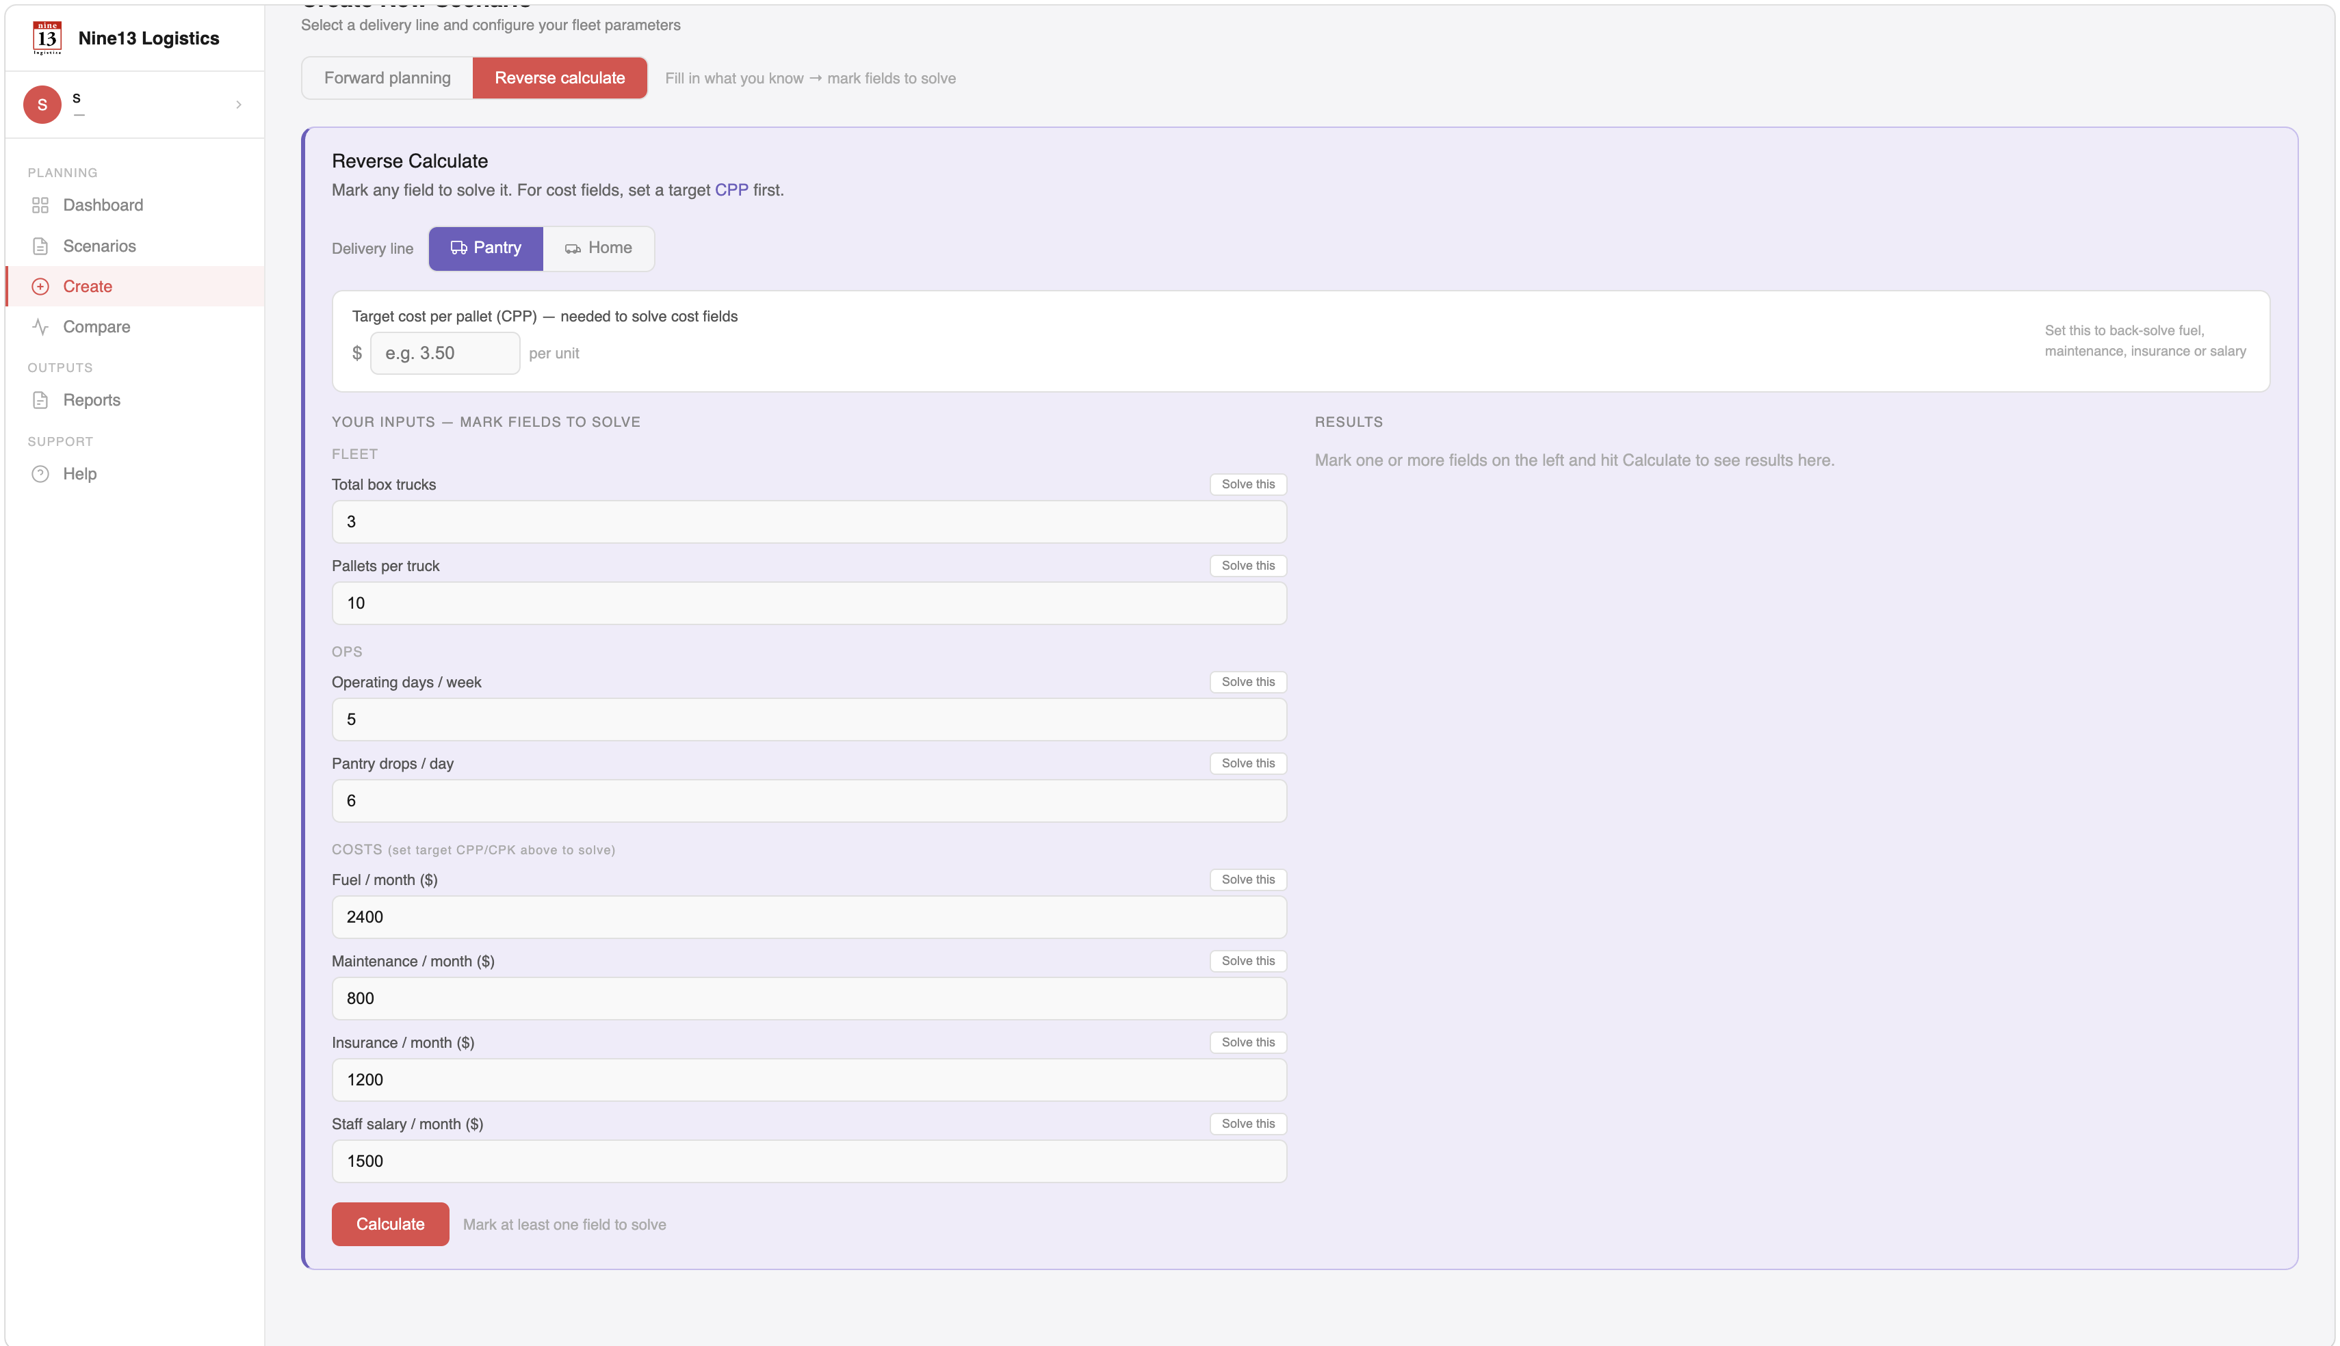Viewport: 2340px width, 1346px height.
Task: Click the Maintenance / month input showing 800
Action: [x=809, y=999]
